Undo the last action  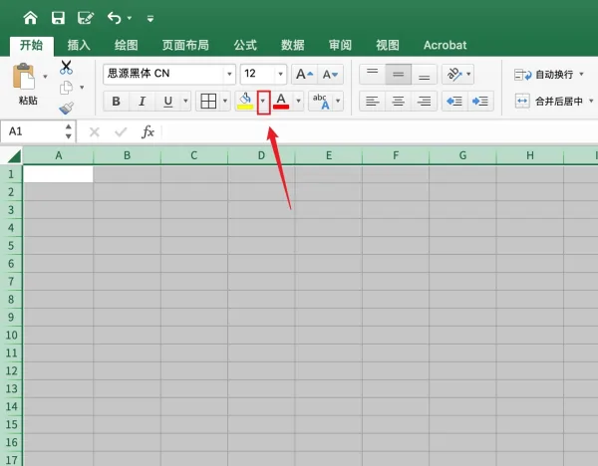[115, 18]
